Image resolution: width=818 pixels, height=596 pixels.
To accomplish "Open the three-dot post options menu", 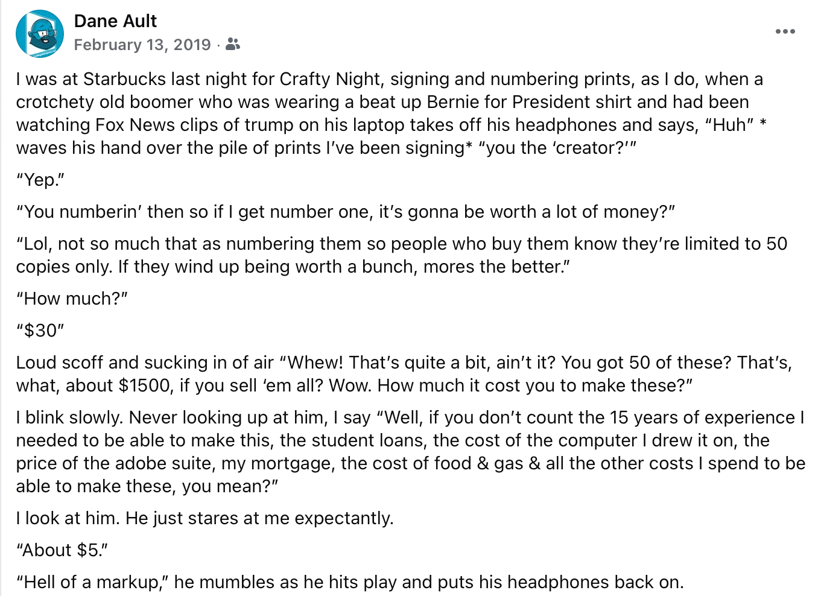I will tap(785, 31).
